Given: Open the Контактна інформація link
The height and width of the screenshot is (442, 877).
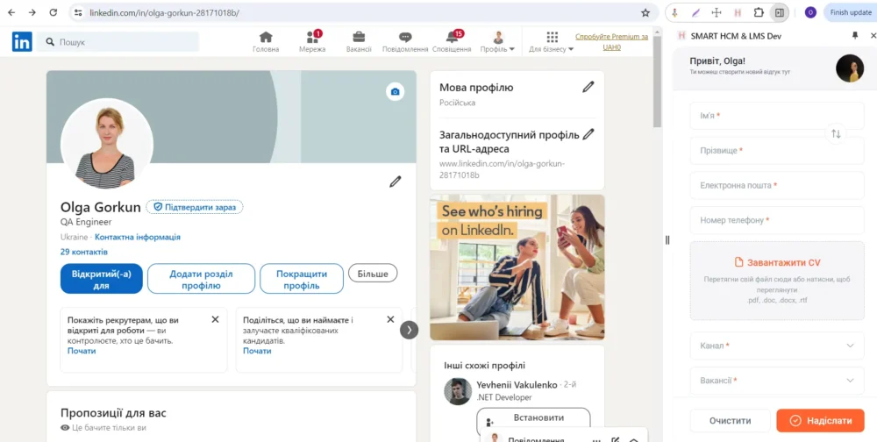Looking at the screenshot, I should click(x=138, y=237).
